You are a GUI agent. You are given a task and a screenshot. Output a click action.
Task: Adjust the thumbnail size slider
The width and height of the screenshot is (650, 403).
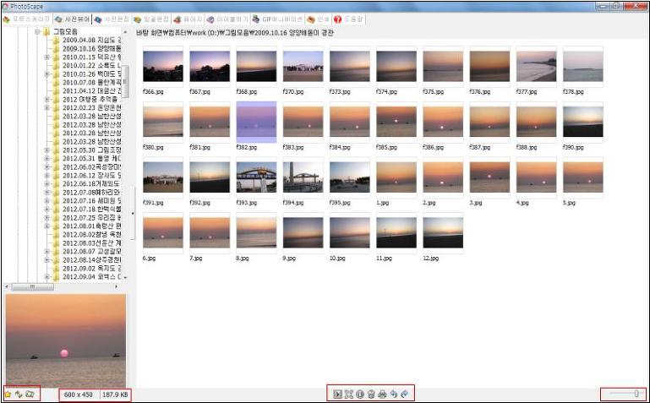click(635, 394)
